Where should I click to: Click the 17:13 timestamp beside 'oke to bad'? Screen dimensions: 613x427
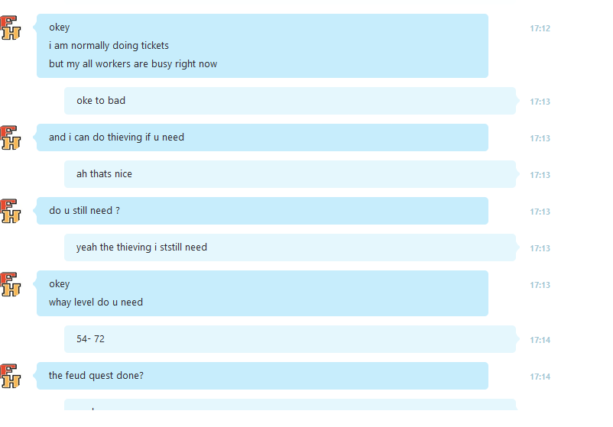pos(540,102)
